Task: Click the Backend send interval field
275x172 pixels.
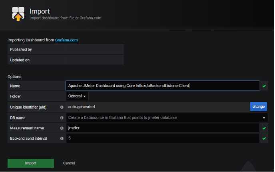Action: [163, 138]
